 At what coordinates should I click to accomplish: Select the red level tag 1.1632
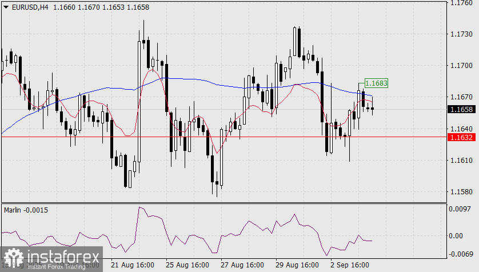(x=461, y=137)
